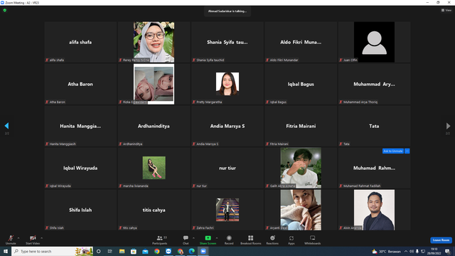Click the Iqbal Bagus name label
This screenshot has width=455, height=256.
click(x=278, y=102)
